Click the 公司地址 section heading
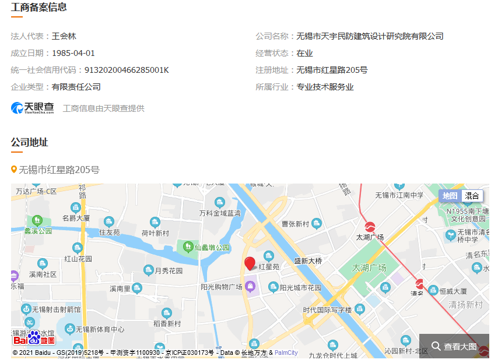The image size is (491, 363). [29, 142]
